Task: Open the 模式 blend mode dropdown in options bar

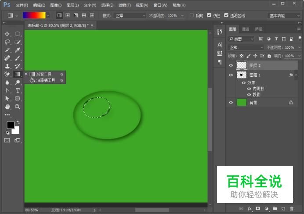Action: tap(130, 15)
